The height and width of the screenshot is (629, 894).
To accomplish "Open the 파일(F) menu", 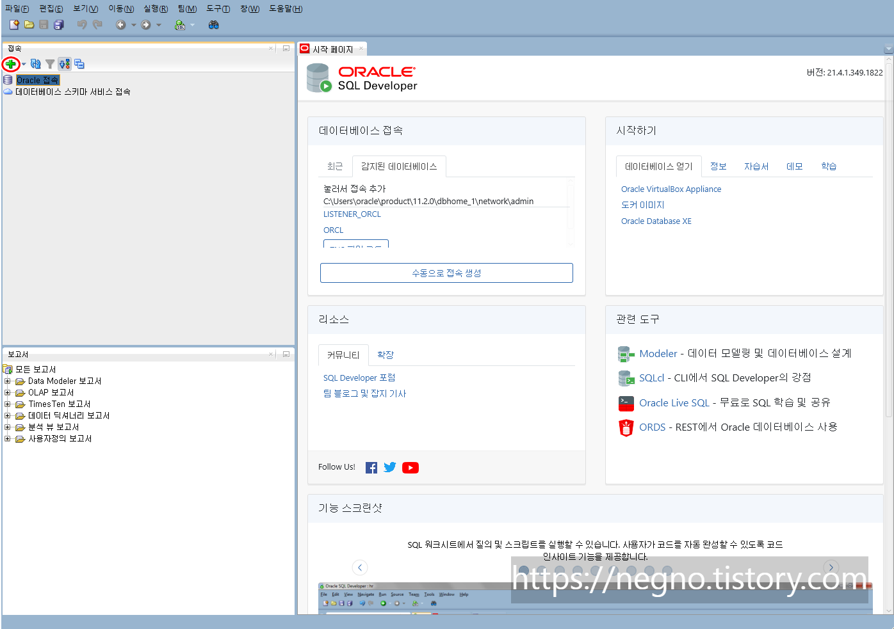I will pos(17,9).
